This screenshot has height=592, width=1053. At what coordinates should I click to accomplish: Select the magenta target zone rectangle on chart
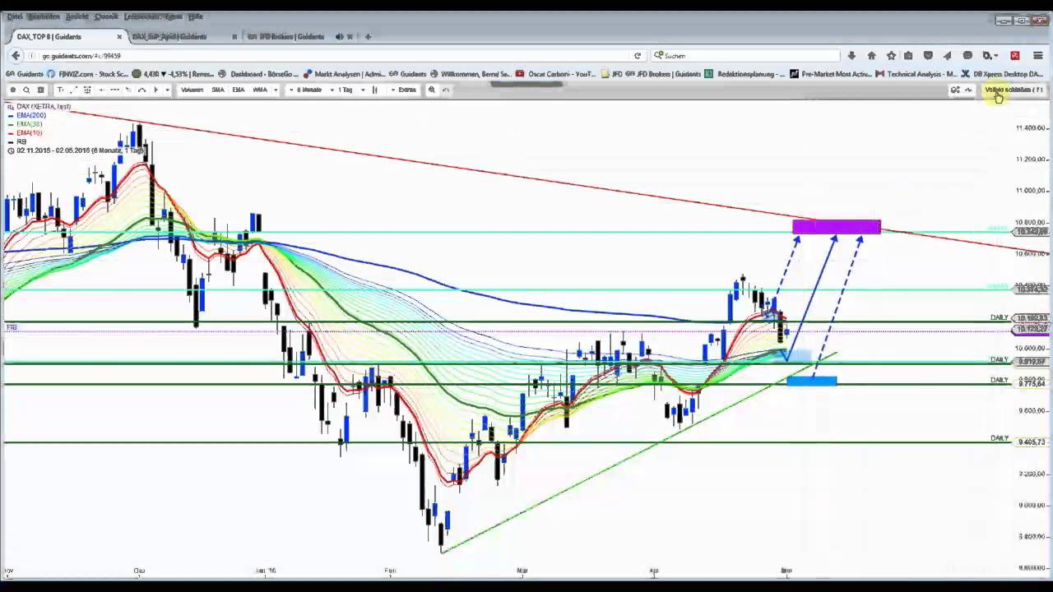837,227
